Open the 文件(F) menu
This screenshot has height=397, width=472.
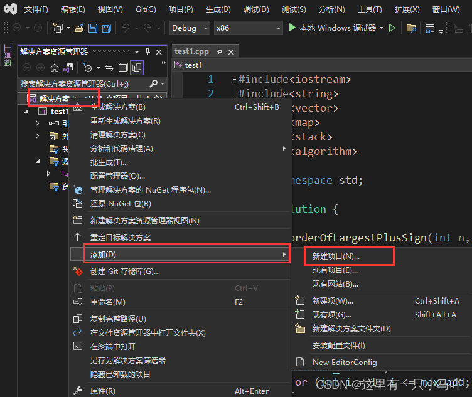[36, 9]
